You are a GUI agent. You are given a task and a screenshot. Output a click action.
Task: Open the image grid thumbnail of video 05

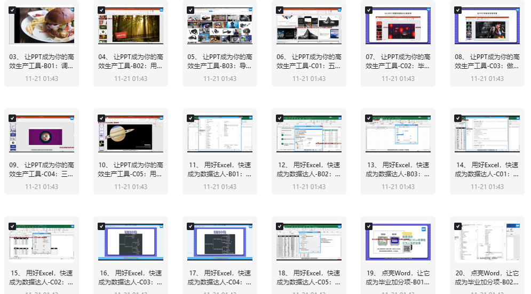220,27
